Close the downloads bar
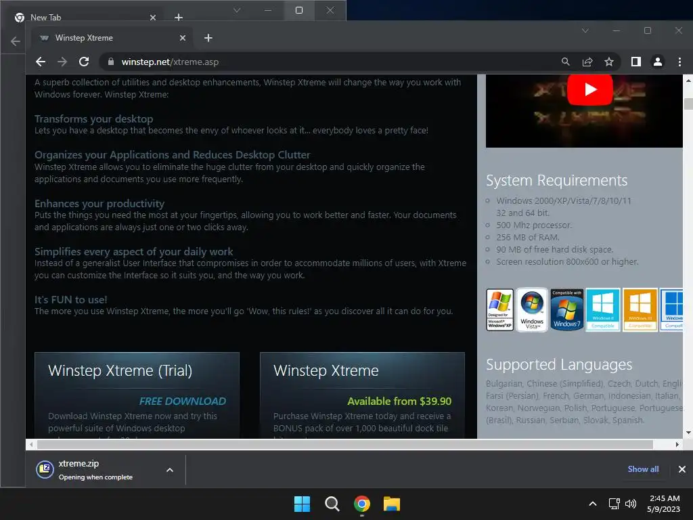 tap(682, 469)
